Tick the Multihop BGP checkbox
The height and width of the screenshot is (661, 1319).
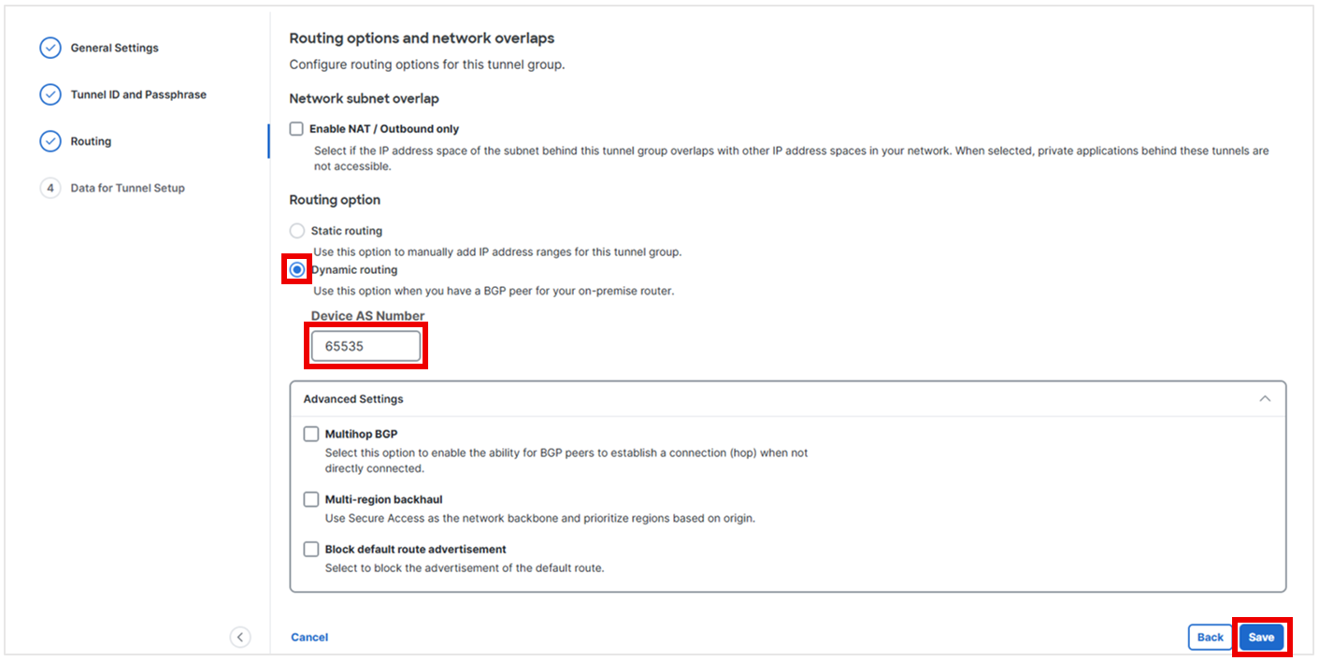pyautogui.click(x=311, y=434)
